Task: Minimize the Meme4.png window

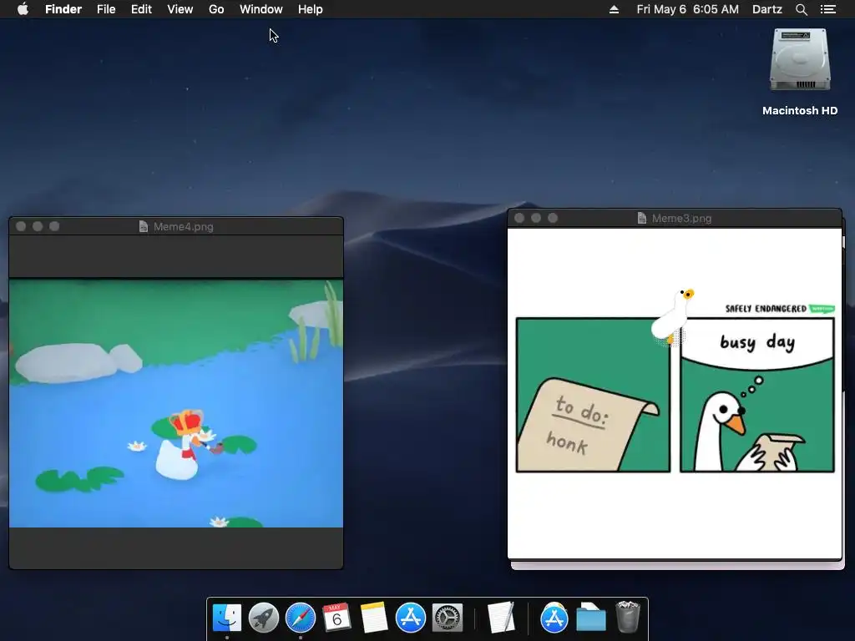Action: [38, 226]
